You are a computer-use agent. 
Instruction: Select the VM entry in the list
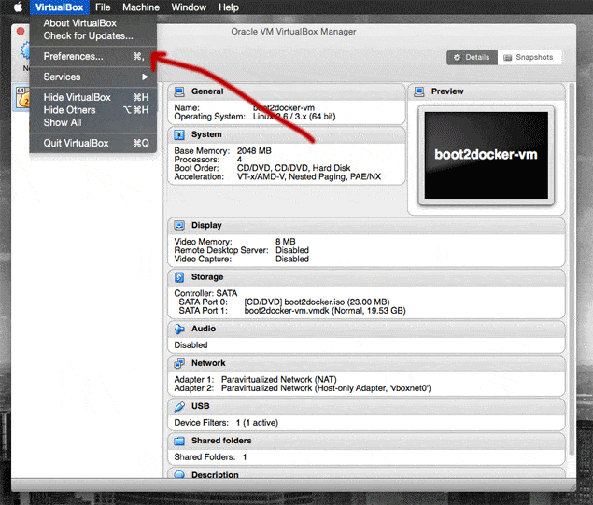tap(21, 98)
